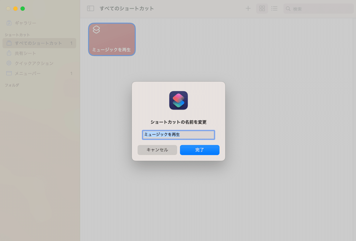Click the フォルダ section header in sidebar
Screen dimensions: 356x241
tap(12, 85)
